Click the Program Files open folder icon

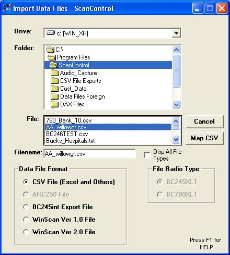[52, 57]
